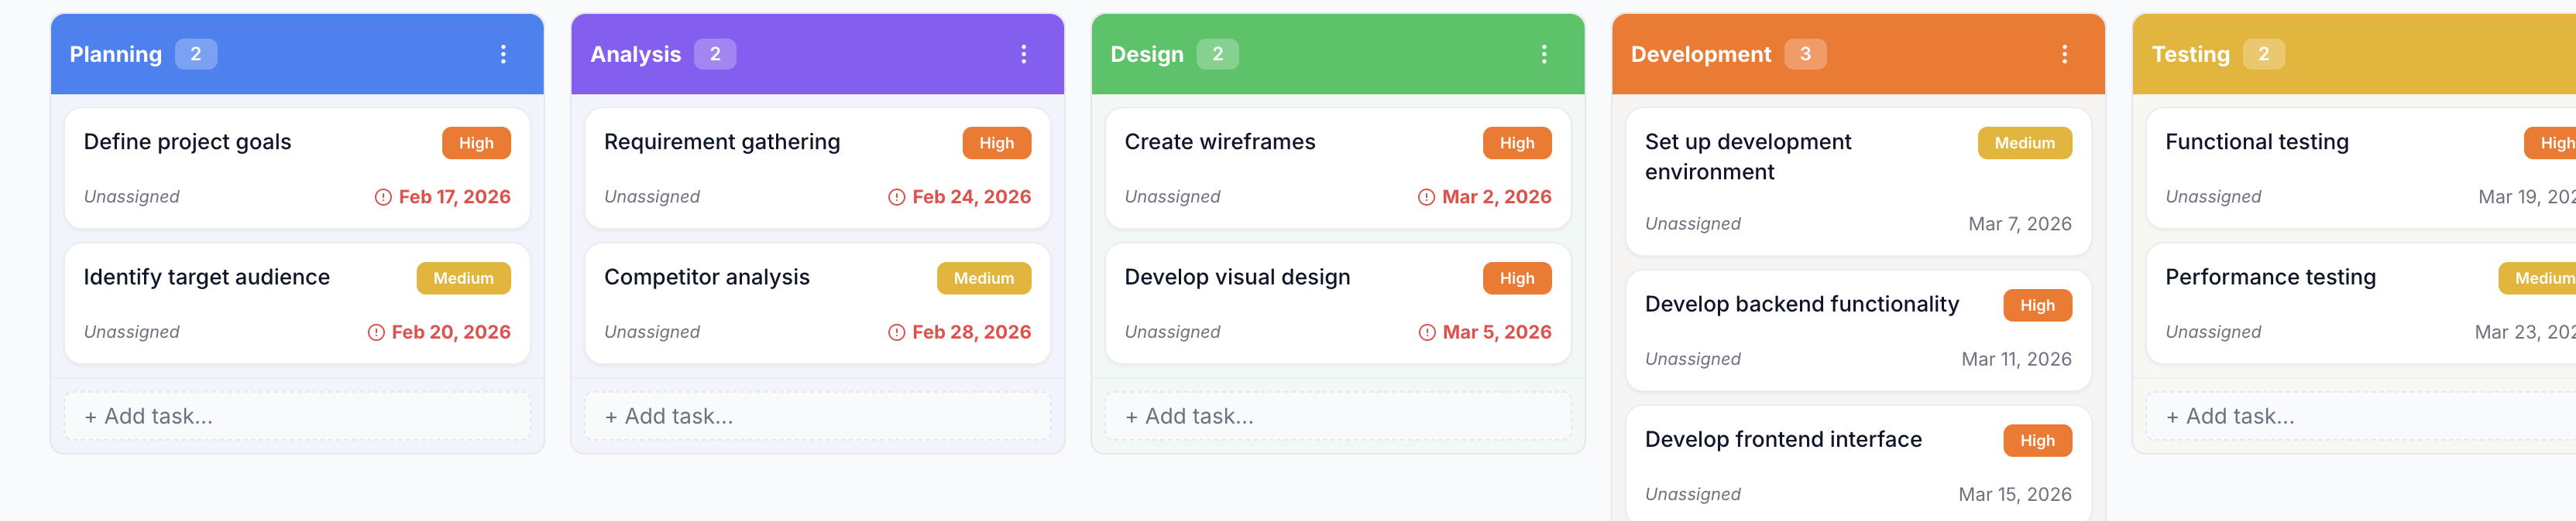This screenshot has width=2576, height=521.
Task: Click the Development task count badge
Action: [x=1805, y=54]
